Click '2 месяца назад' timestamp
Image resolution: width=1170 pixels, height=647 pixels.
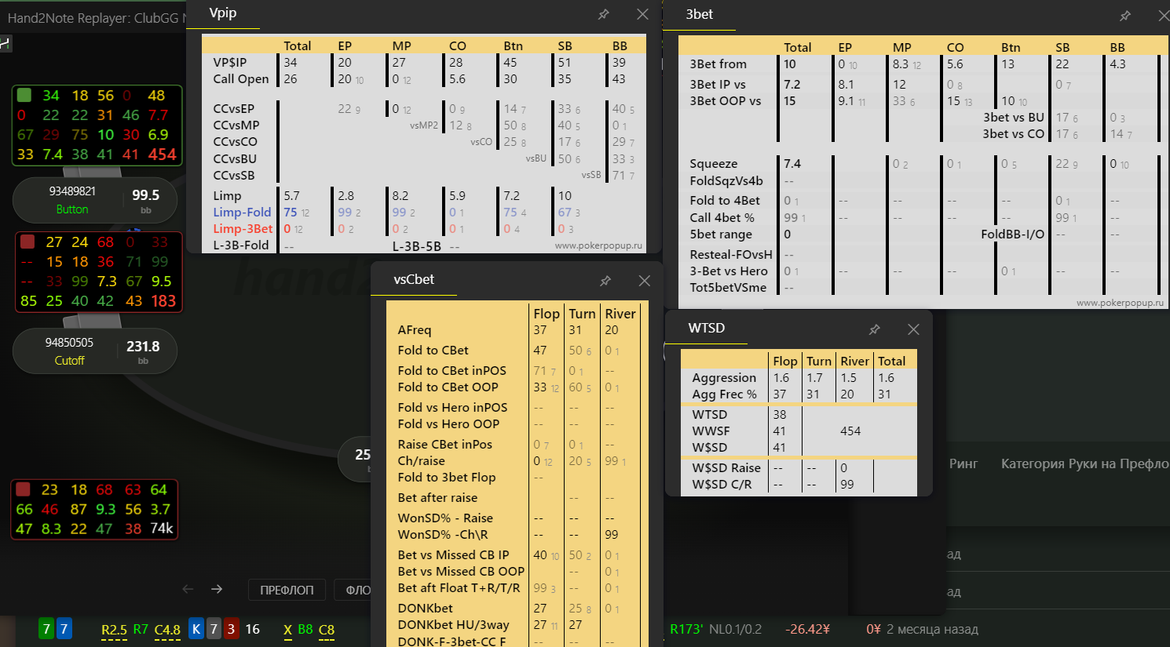click(932, 629)
